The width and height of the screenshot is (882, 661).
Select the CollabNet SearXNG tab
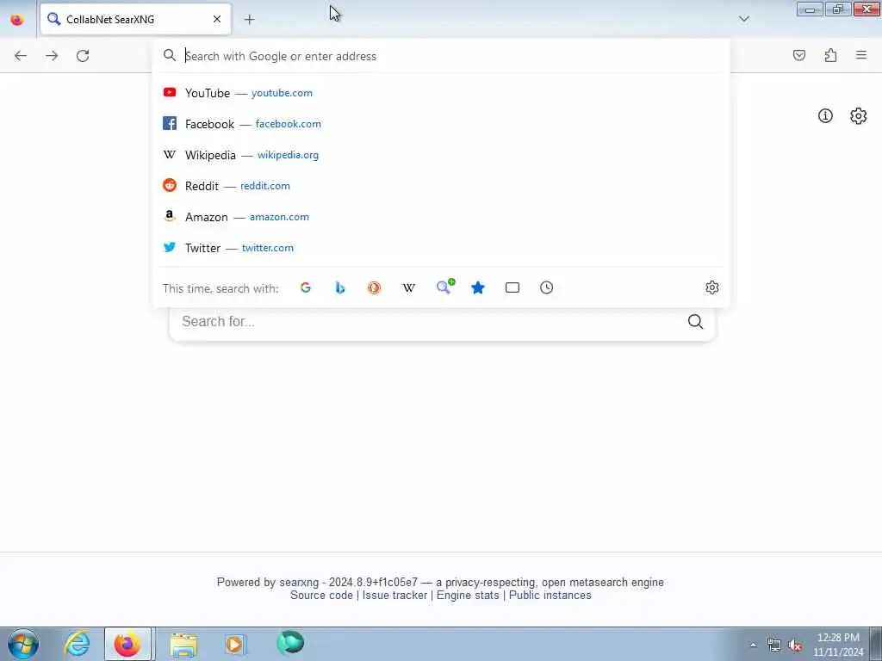135,19
